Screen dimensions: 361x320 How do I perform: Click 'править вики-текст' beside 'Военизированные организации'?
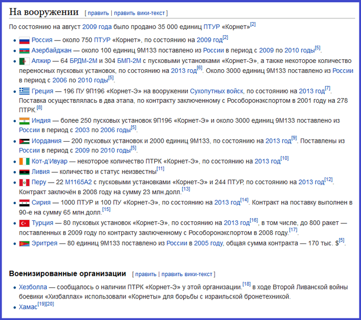pyautogui.click(x=187, y=274)
